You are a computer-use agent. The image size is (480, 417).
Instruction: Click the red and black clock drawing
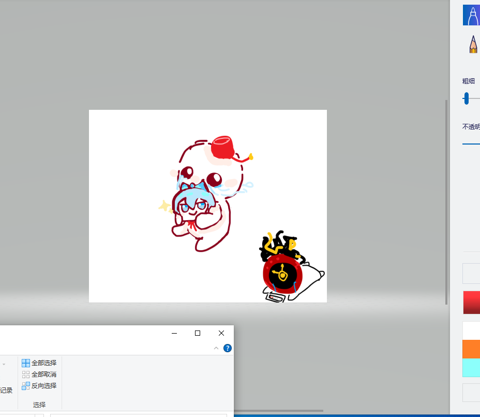(x=282, y=272)
